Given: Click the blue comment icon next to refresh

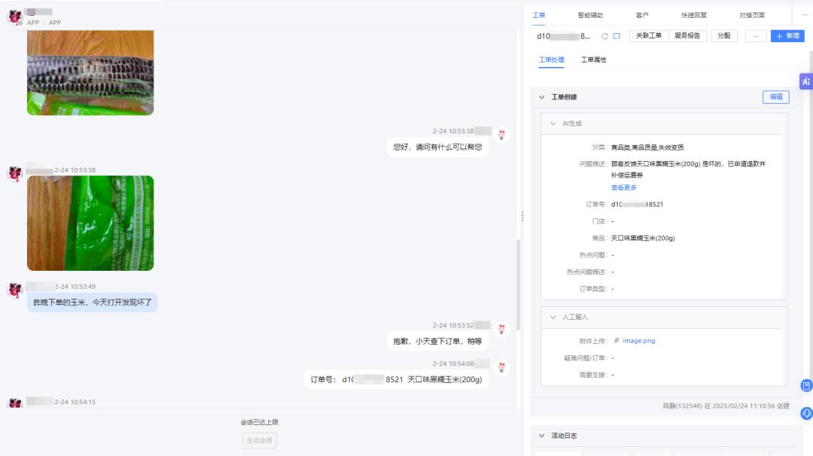Looking at the screenshot, I should 617,36.
